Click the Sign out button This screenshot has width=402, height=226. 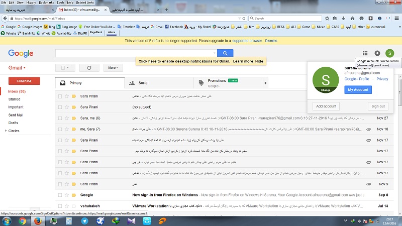(378, 106)
